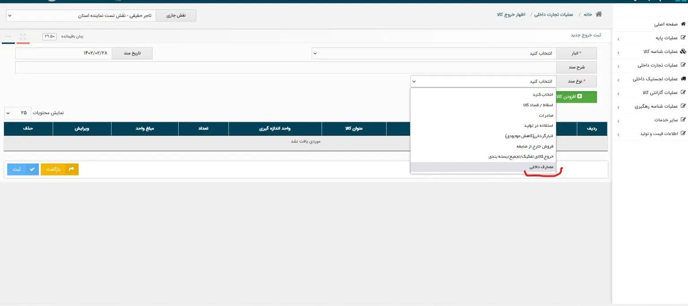The image size is (688, 306).
Task: Click the edit icon beside سایر خدمات
Action: [x=683, y=120]
